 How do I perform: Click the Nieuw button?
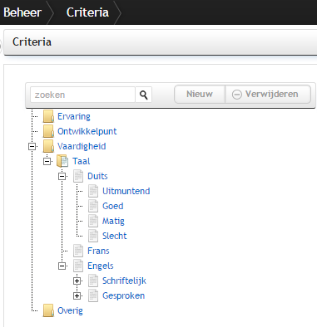(x=200, y=94)
